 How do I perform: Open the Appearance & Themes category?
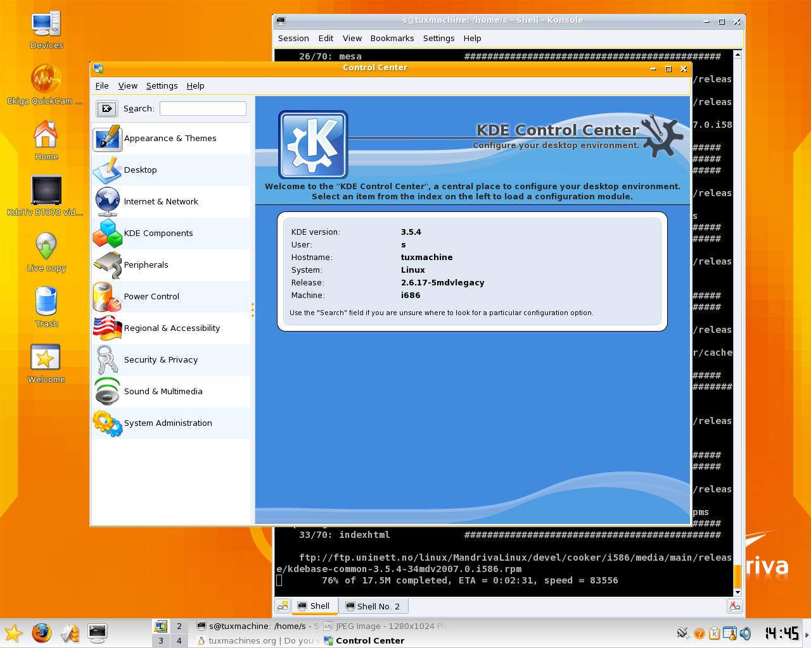pos(171,139)
